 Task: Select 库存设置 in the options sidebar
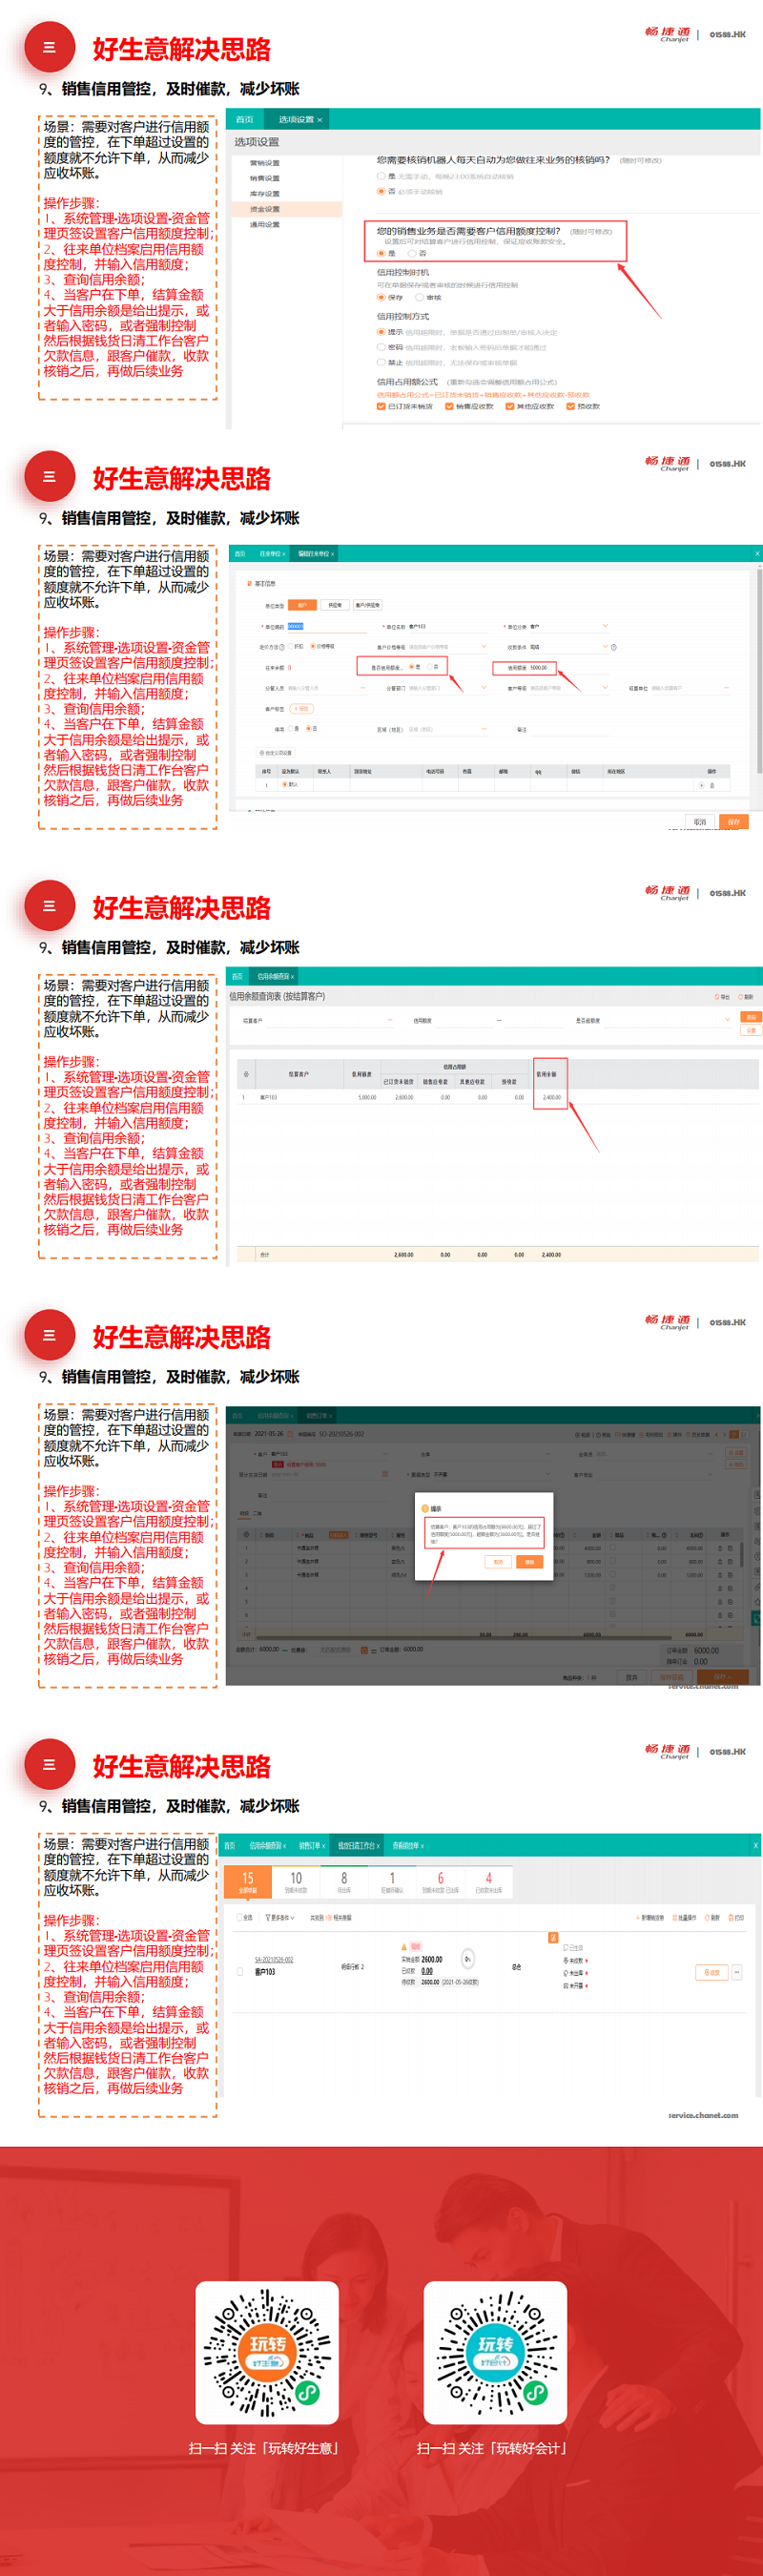265,194
